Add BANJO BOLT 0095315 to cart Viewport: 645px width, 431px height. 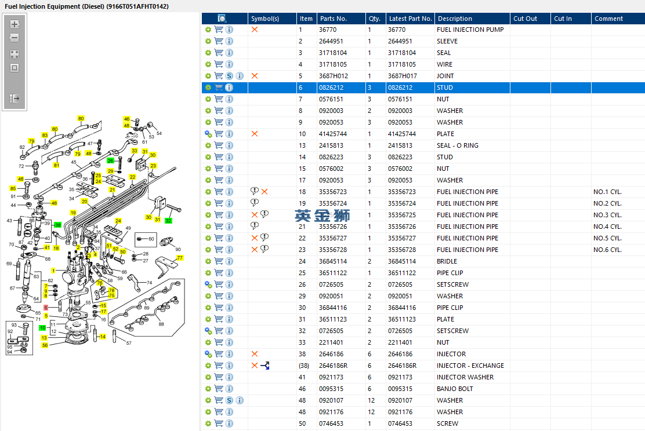[x=219, y=389]
